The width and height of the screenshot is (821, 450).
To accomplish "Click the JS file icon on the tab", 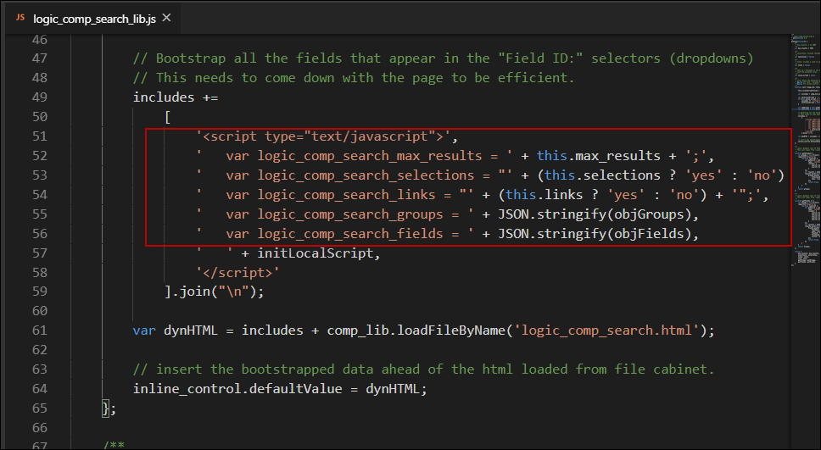I will (x=20, y=19).
